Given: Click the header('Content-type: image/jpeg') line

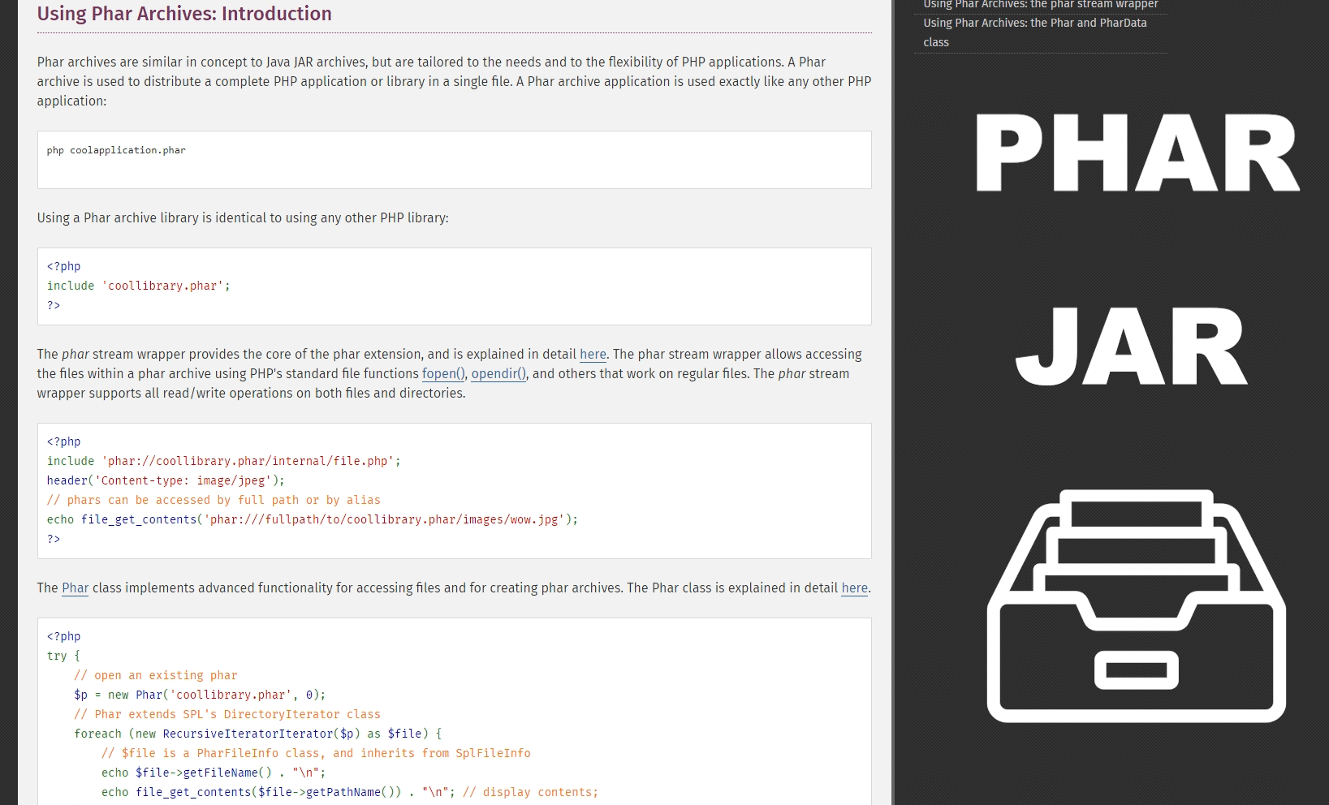Looking at the screenshot, I should pos(166,480).
